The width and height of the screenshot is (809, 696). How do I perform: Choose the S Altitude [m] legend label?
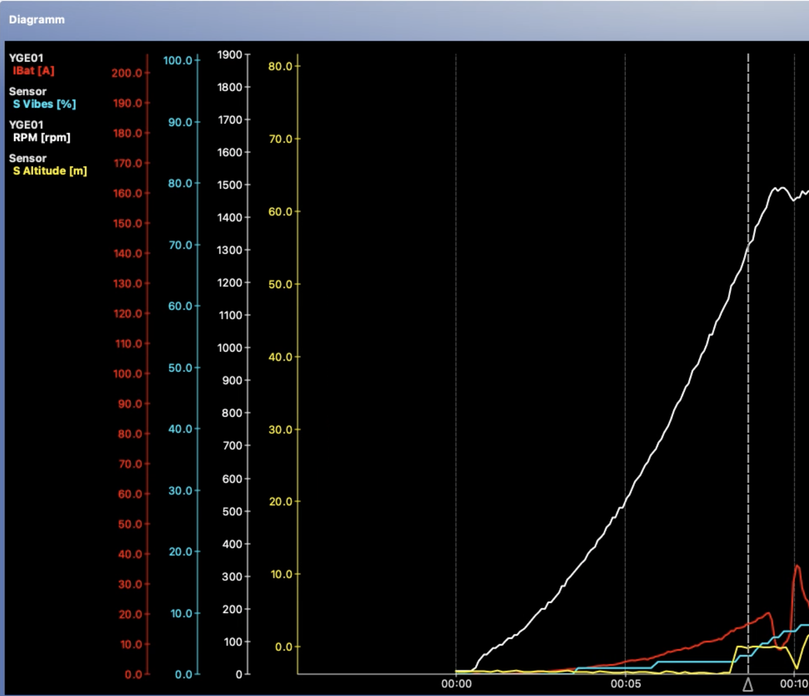click(50, 171)
